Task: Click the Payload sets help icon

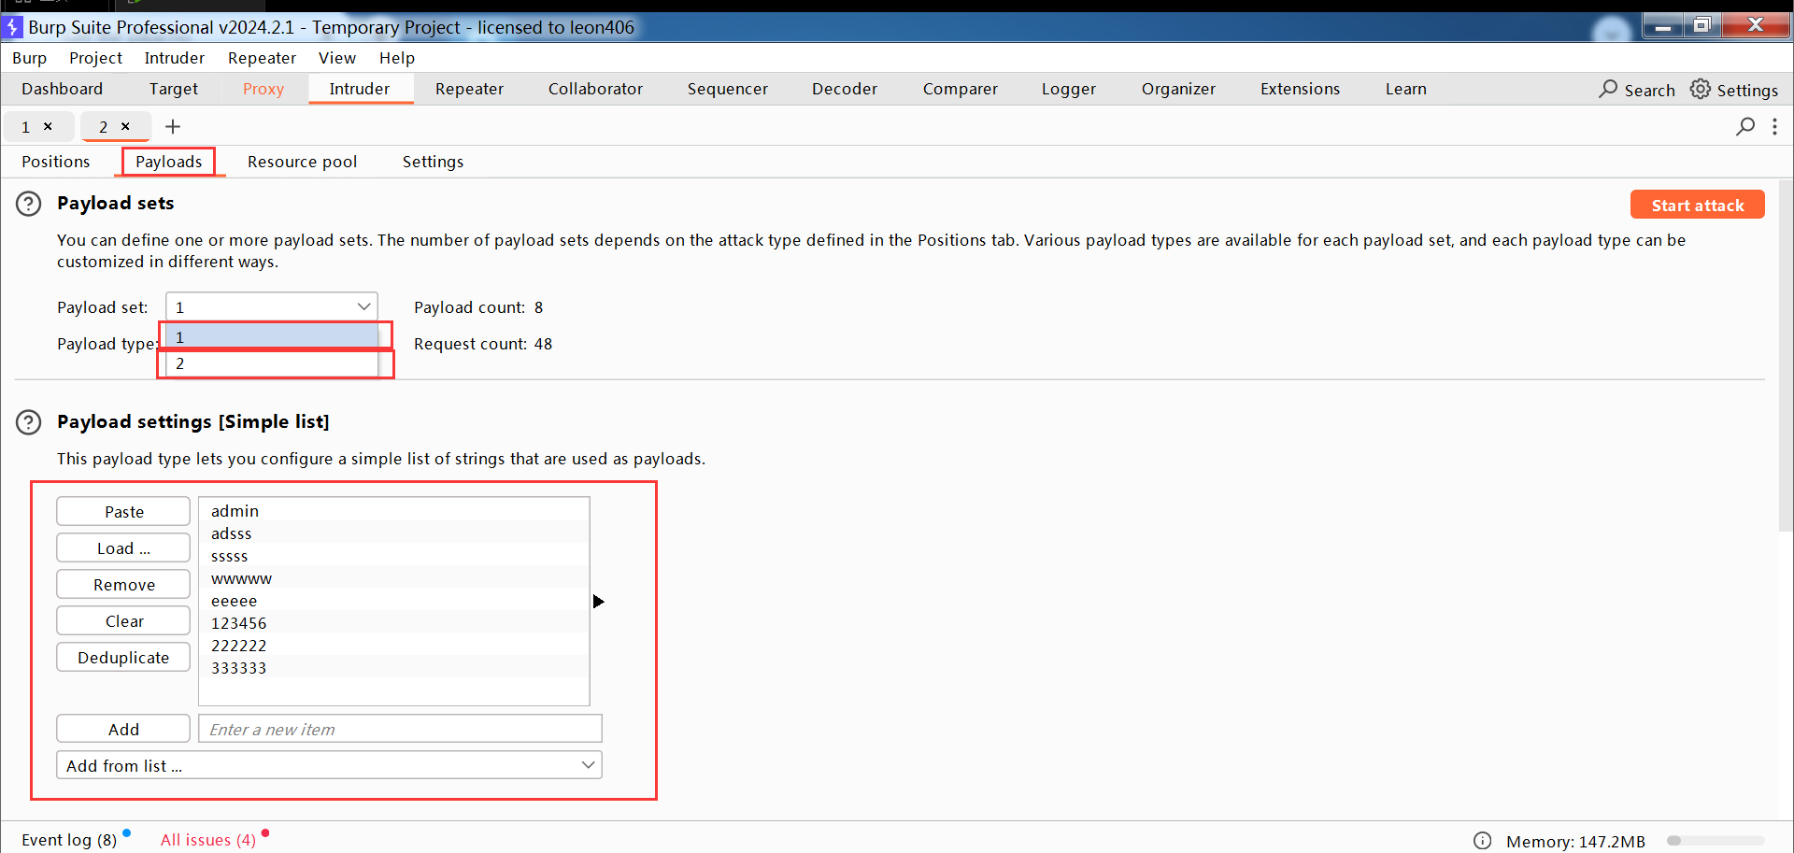Action: click(29, 204)
